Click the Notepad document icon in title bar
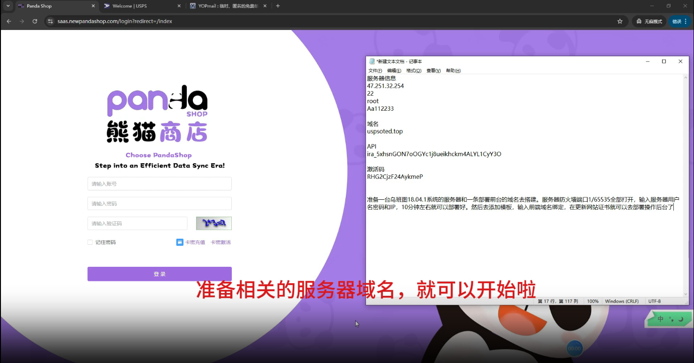 coord(372,61)
